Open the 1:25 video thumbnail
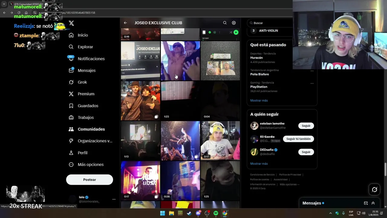The image size is (387, 218). pyautogui.click(x=220, y=180)
